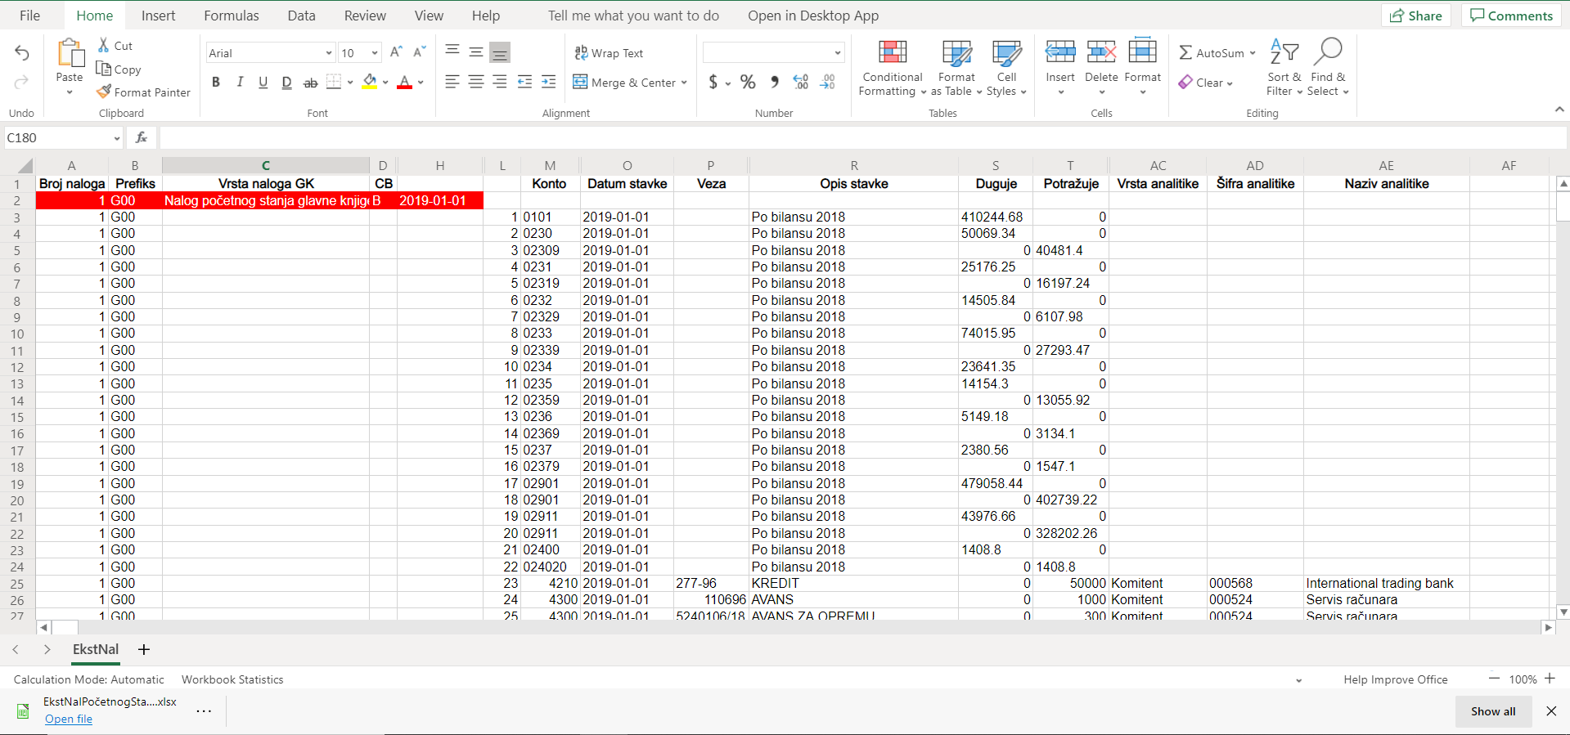Click the zoom in plus control

[1550, 679]
